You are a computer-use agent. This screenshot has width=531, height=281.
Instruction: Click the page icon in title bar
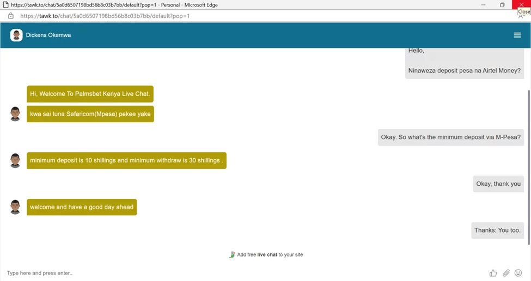click(x=5, y=5)
